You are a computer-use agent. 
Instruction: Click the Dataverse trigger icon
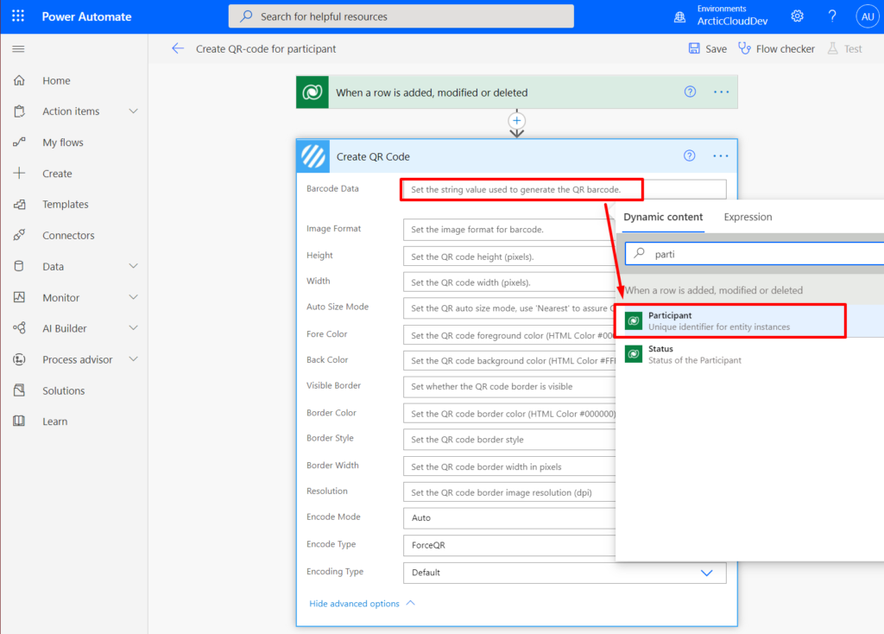[x=313, y=92]
